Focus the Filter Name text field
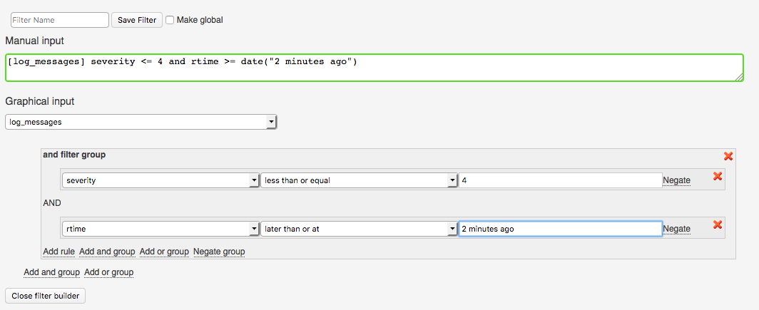Viewport: 759px width, 310px height. coord(60,20)
